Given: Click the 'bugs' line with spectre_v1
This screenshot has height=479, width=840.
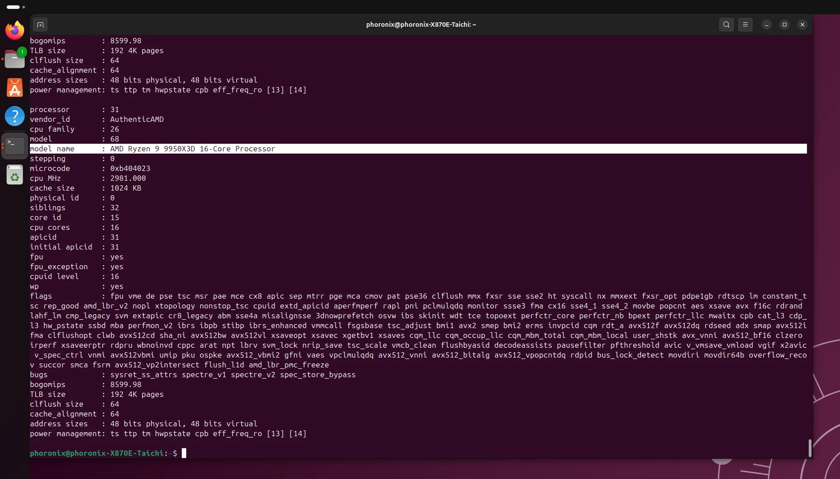Looking at the screenshot, I should coord(193,375).
